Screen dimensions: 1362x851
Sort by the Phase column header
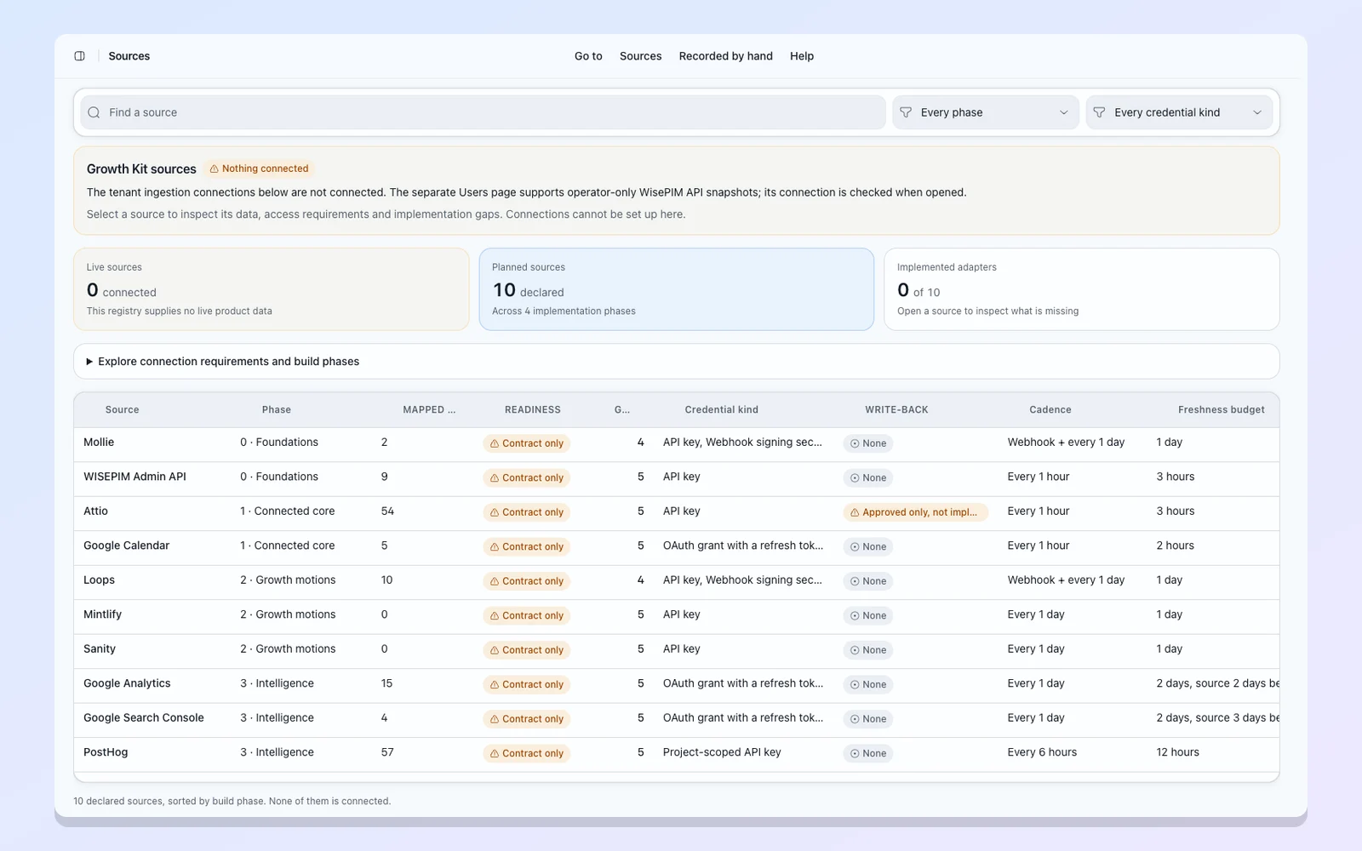click(277, 410)
